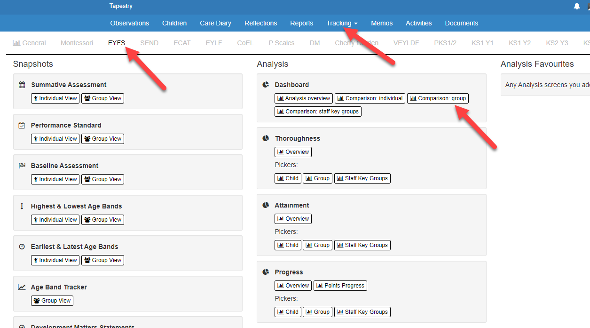Open the Memos page

[x=382, y=23]
